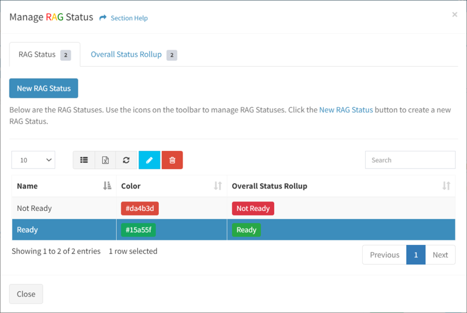Click the Previous pagination button

tap(384, 255)
